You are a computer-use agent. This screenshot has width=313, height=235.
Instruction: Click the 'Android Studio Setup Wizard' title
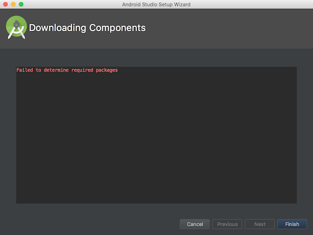pyautogui.click(x=156, y=4)
